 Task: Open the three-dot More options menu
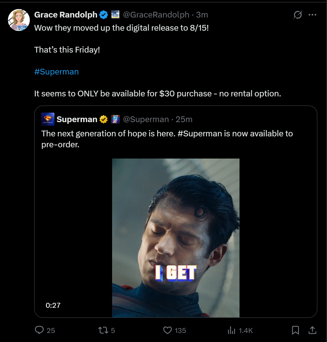[x=312, y=15]
